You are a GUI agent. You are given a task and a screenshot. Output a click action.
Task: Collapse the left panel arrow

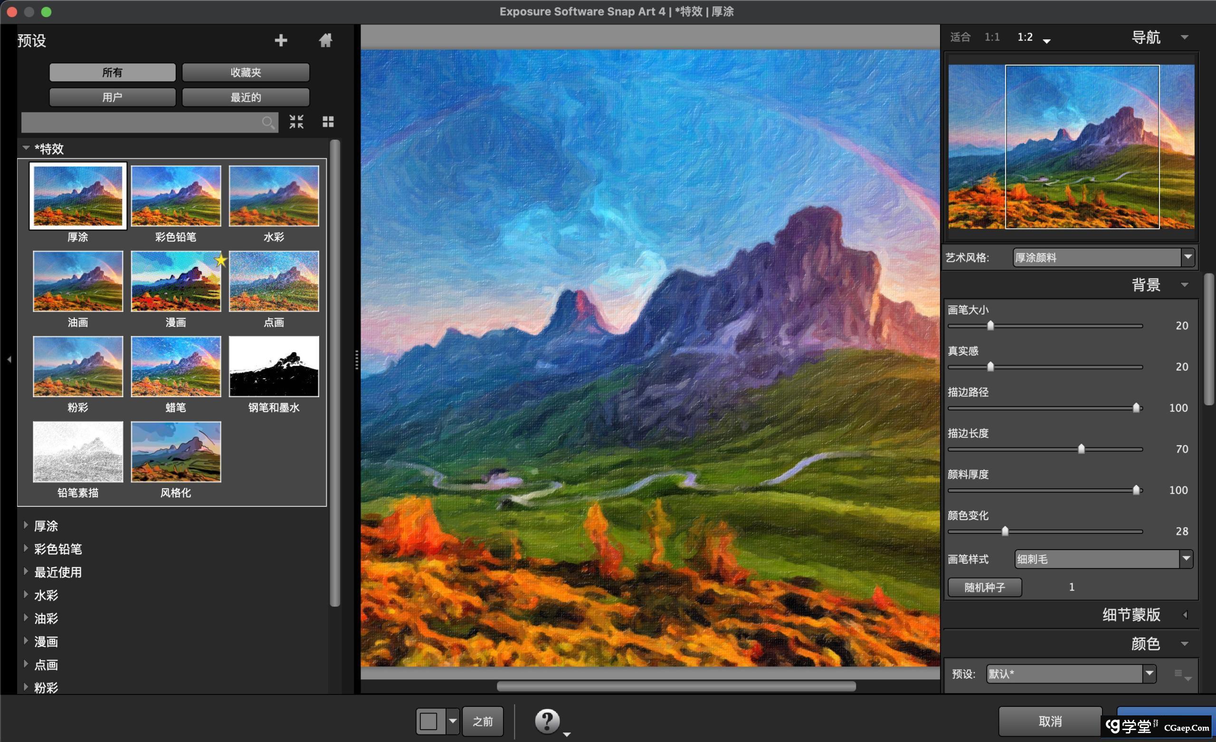click(x=9, y=360)
